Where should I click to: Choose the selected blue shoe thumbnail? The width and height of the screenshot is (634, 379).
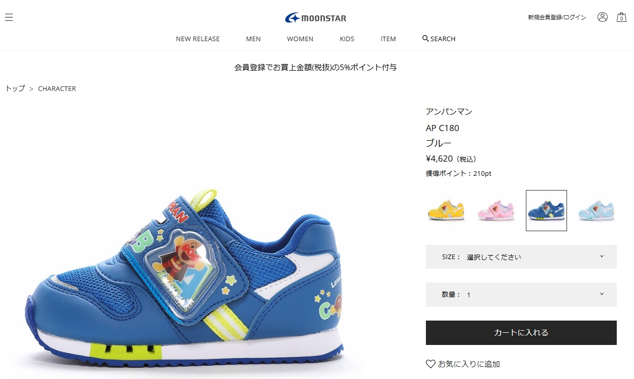point(546,210)
